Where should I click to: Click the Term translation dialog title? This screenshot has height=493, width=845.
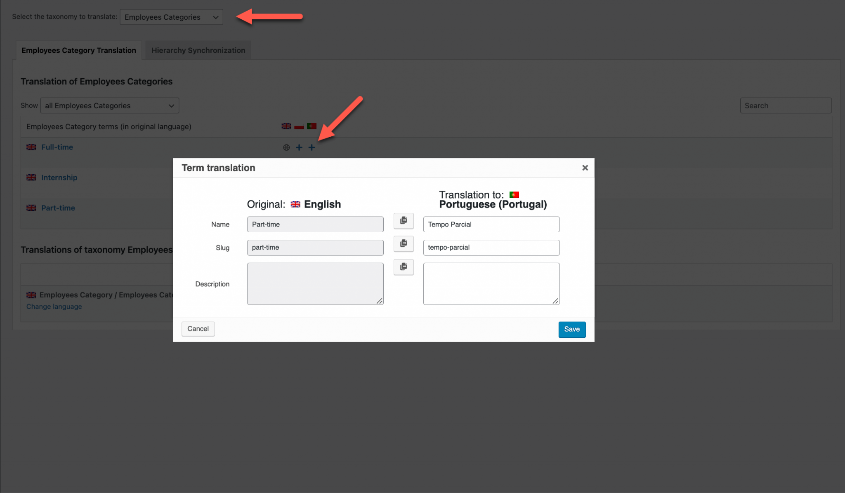[218, 168]
